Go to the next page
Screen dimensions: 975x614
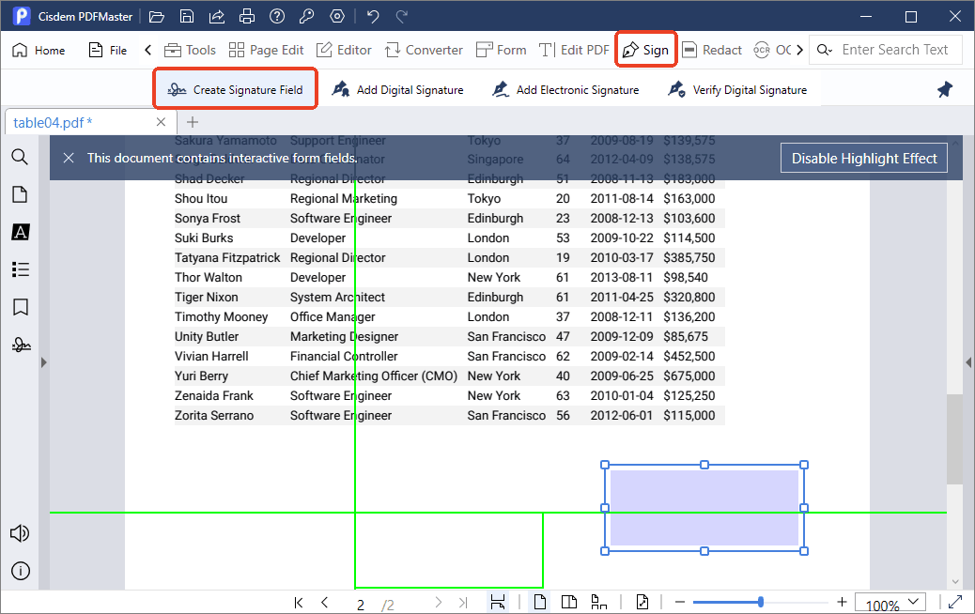439,602
